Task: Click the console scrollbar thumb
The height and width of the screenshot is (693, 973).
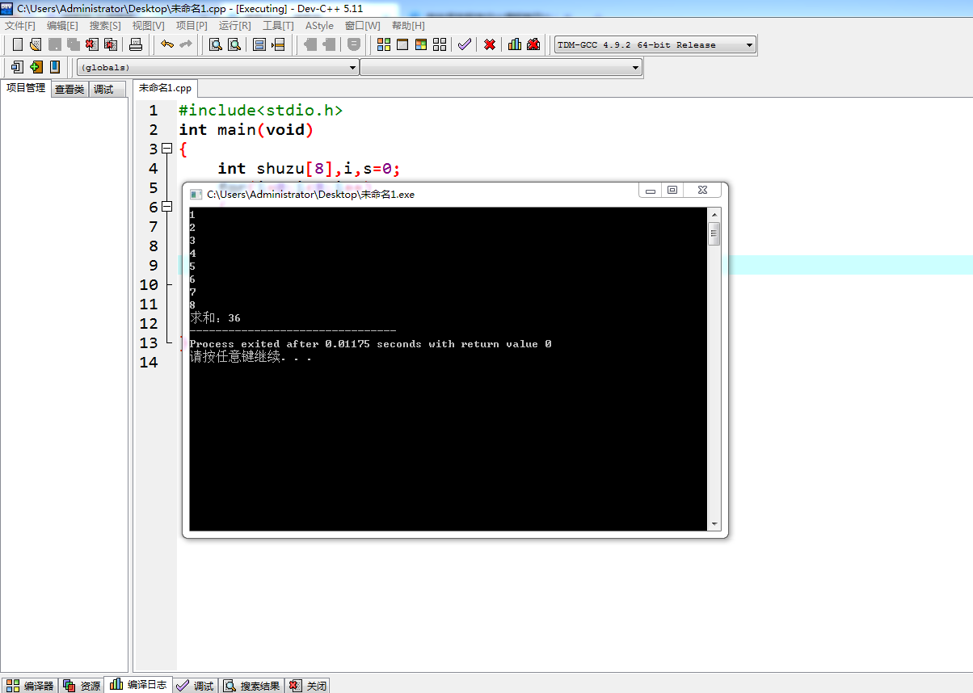Action: coord(714,233)
